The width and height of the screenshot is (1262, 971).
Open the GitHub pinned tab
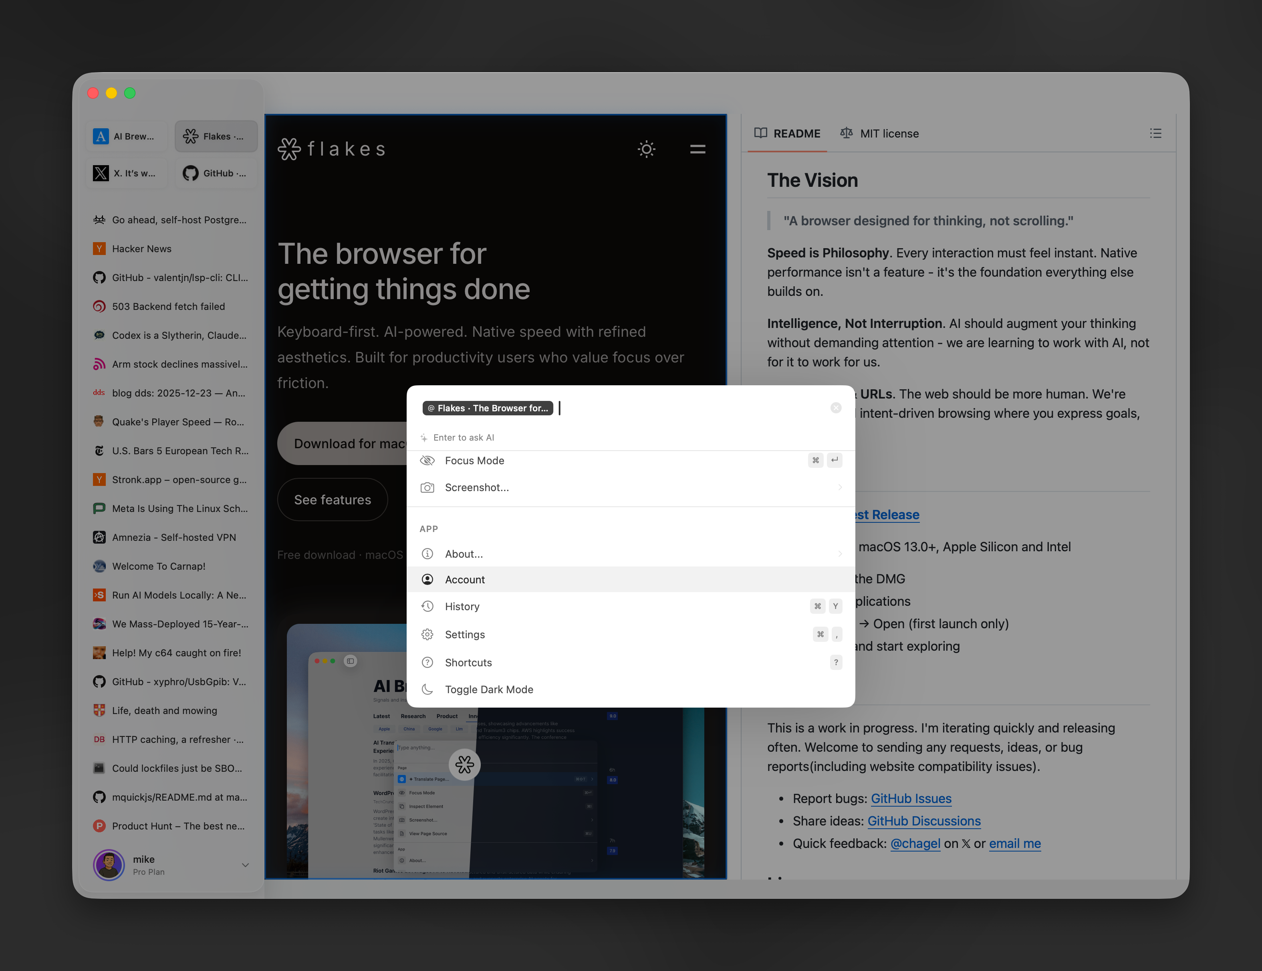(x=216, y=173)
